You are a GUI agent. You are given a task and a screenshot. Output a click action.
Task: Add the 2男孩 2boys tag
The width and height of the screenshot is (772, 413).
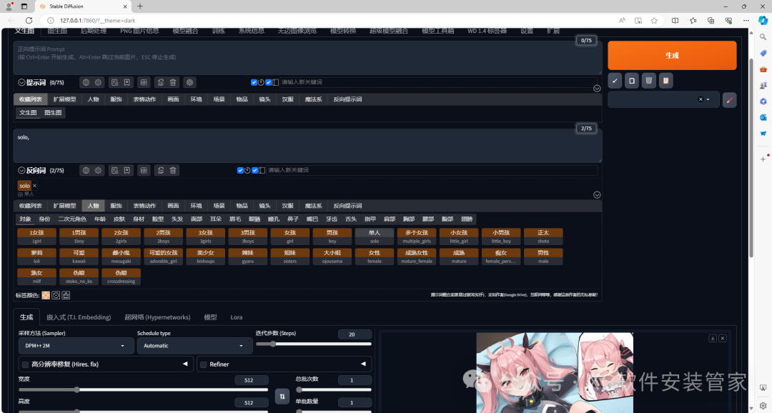[x=164, y=237]
